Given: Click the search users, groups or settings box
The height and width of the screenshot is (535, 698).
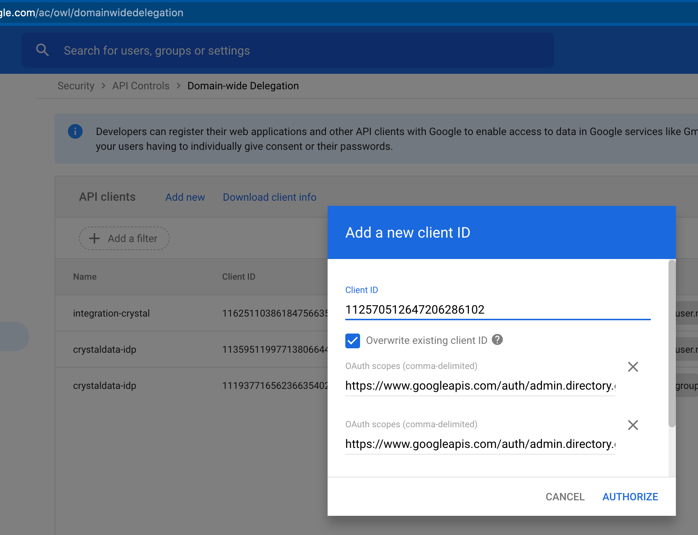Looking at the screenshot, I should tap(288, 50).
